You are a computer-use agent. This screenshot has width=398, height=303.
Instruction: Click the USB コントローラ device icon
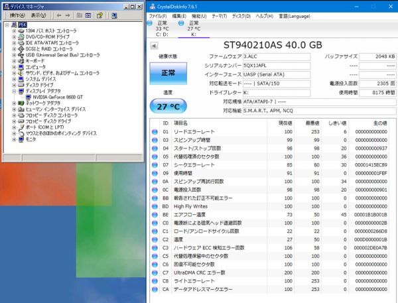pyautogui.click(x=21, y=55)
